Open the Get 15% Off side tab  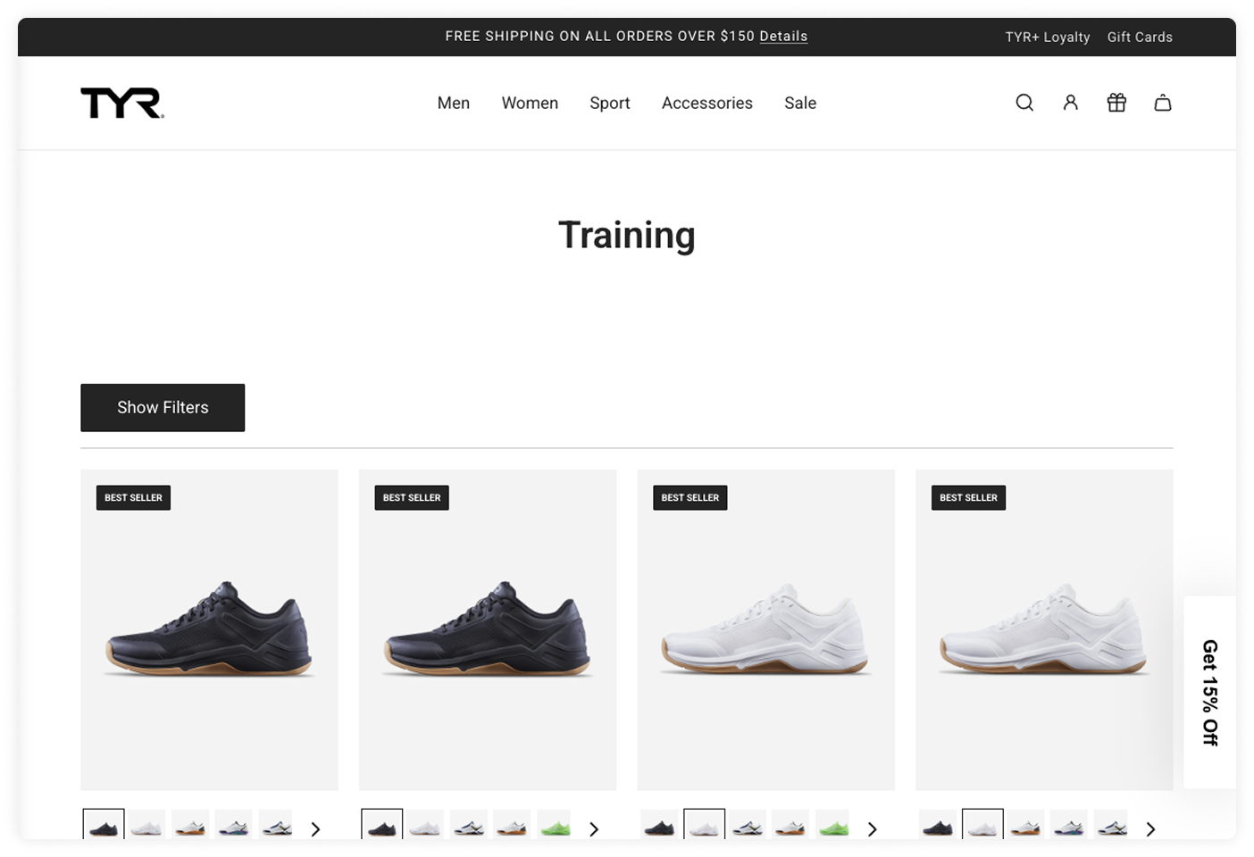point(1210,692)
